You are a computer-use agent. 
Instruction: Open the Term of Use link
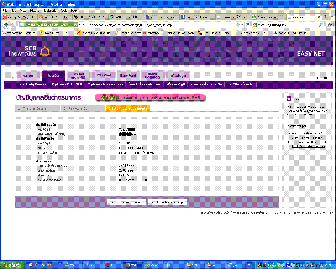[302, 213]
